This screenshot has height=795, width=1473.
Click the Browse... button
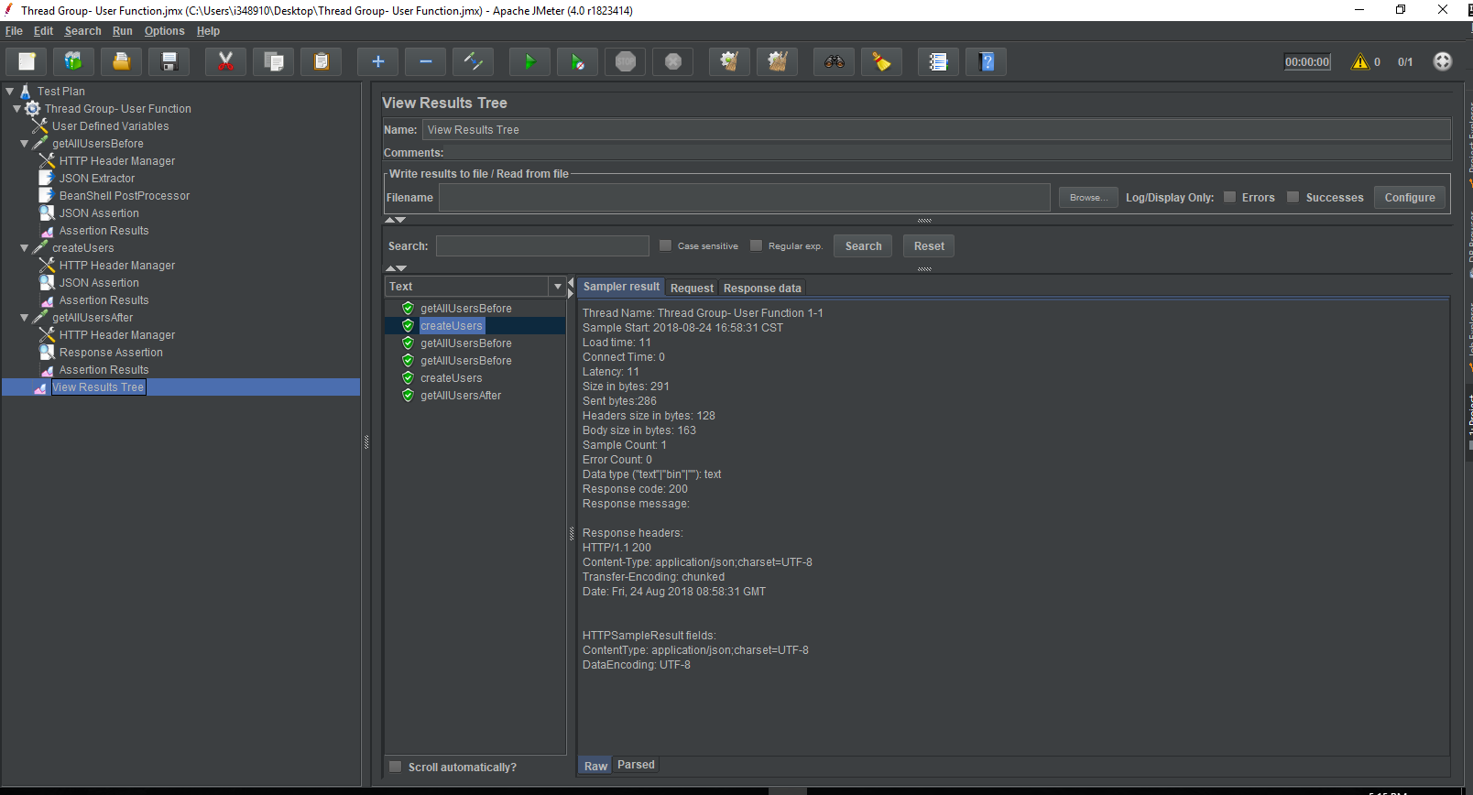[x=1088, y=197]
